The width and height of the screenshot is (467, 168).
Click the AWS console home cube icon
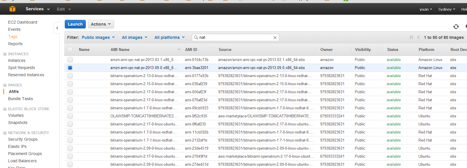[x=12, y=9]
